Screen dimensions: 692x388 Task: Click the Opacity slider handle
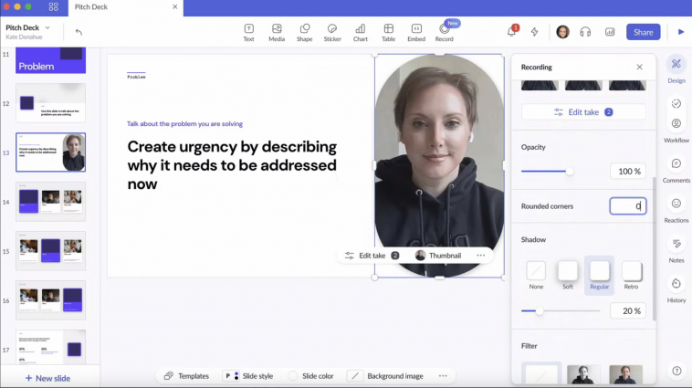click(570, 172)
